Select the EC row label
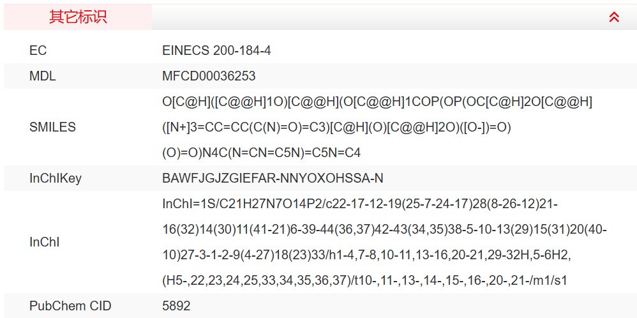 point(38,50)
